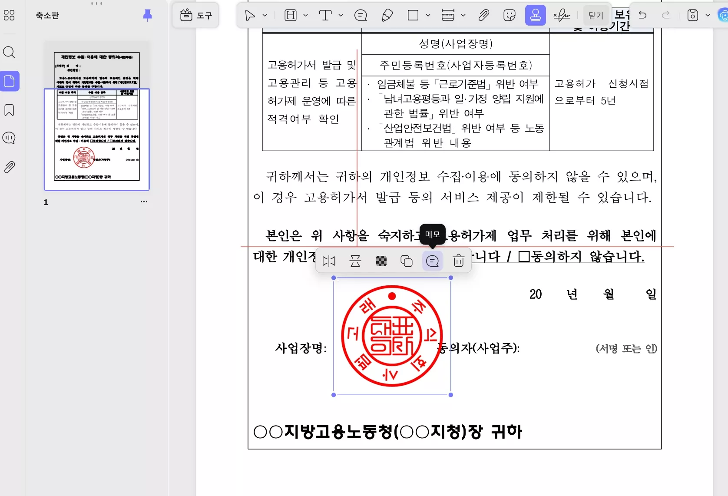
Task: Attach a file using the paperclip tool
Action: [x=483, y=15]
